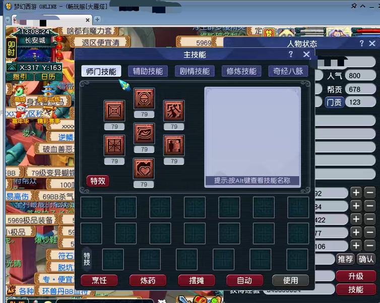
Task: Increase the attribute showing 77
Action: click(356, 233)
